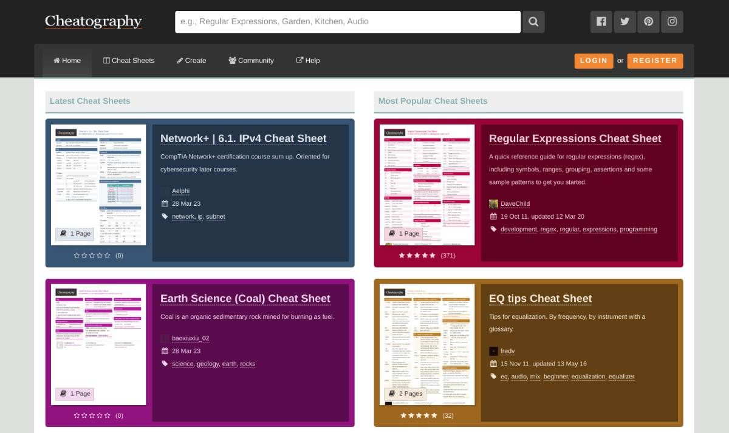Viewport: 729px width, 433px height.
Task: Click the earth tag
Action: click(x=230, y=364)
